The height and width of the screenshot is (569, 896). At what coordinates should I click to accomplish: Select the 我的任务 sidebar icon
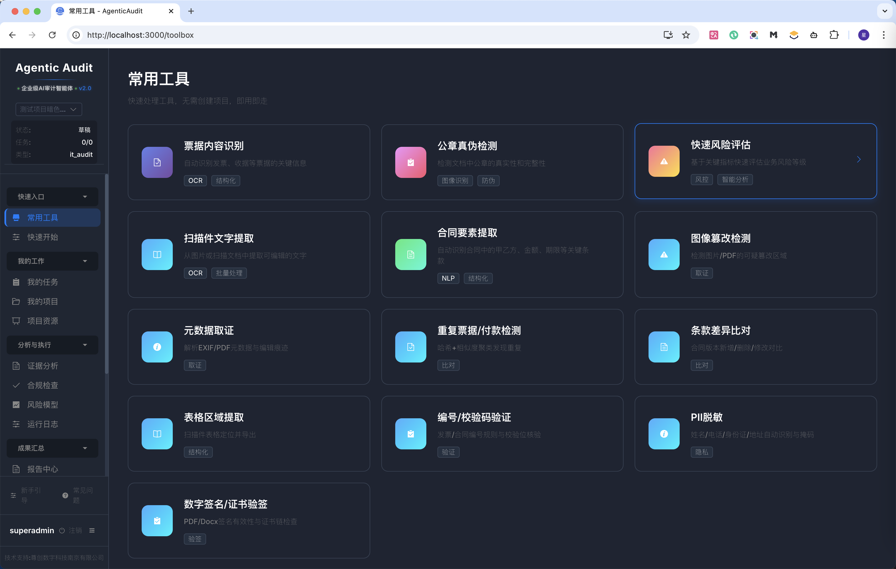click(x=16, y=282)
